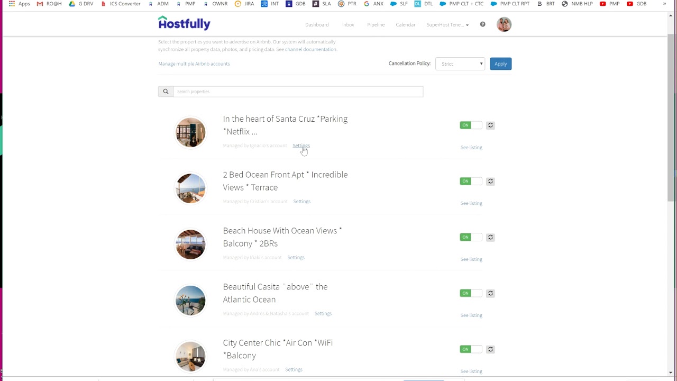
Task: Open the Cancellation Policy dropdown
Action: click(x=460, y=64)
